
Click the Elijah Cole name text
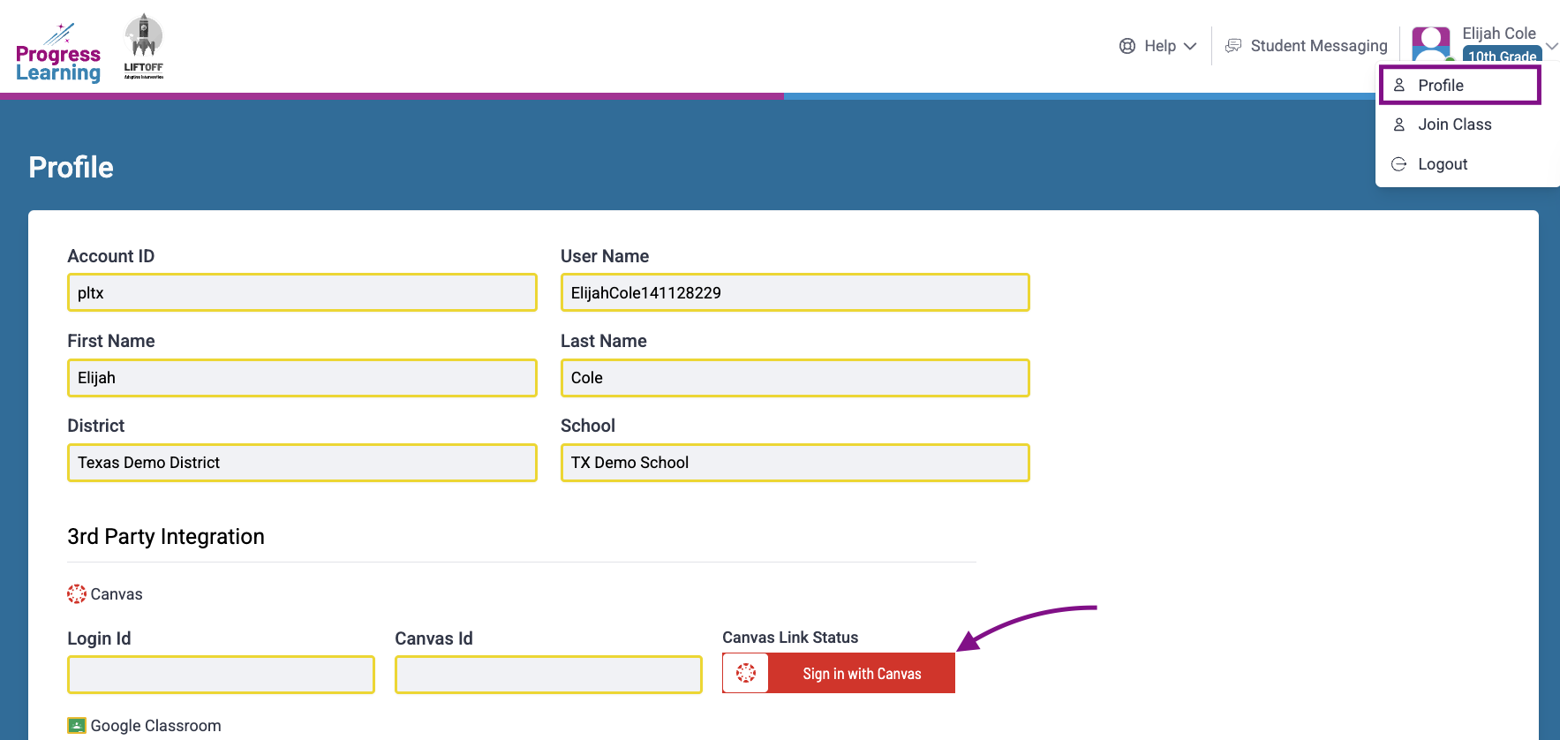(x=1499, y=34)
